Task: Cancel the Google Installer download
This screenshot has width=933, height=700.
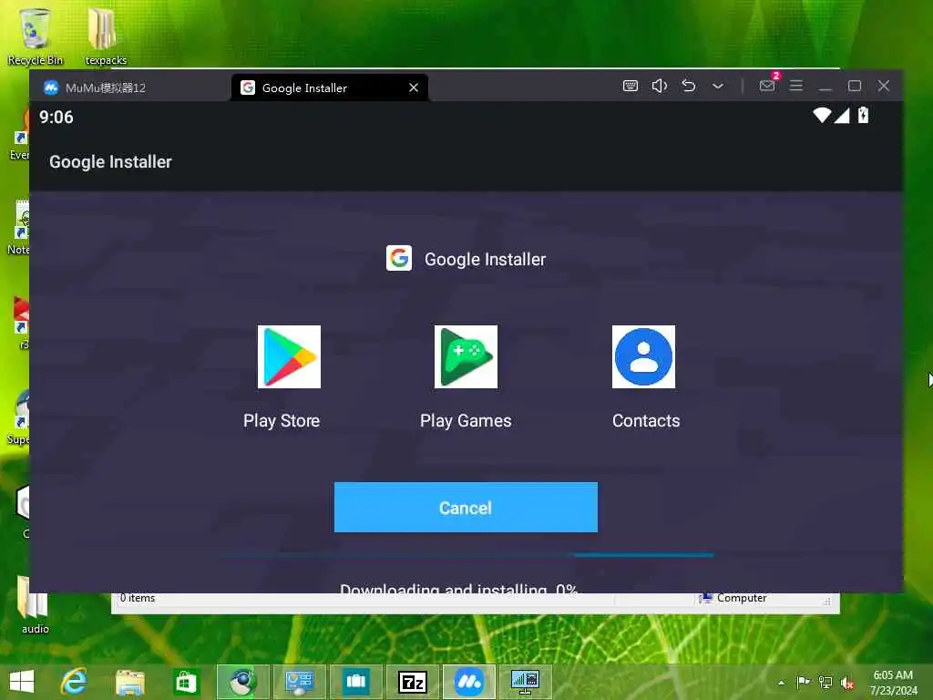Action: (x=466, y=507)
